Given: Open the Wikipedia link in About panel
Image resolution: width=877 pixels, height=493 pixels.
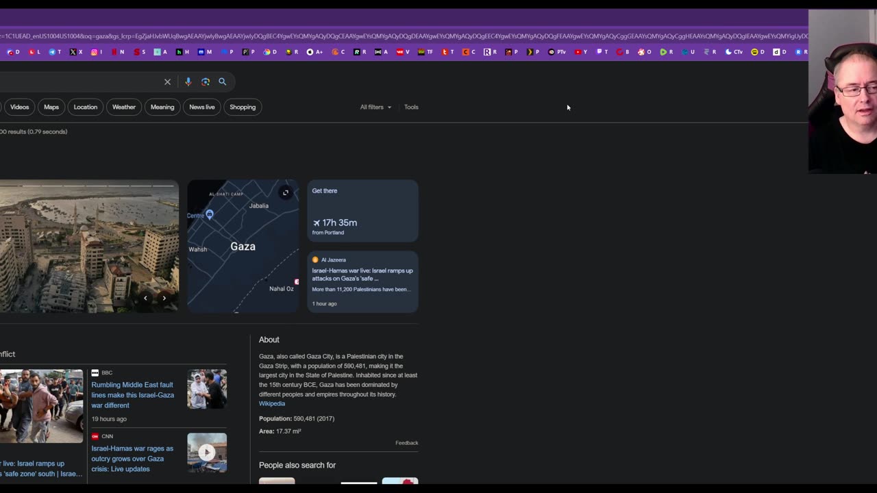Looking at the screenshot, I should [272, 403].
